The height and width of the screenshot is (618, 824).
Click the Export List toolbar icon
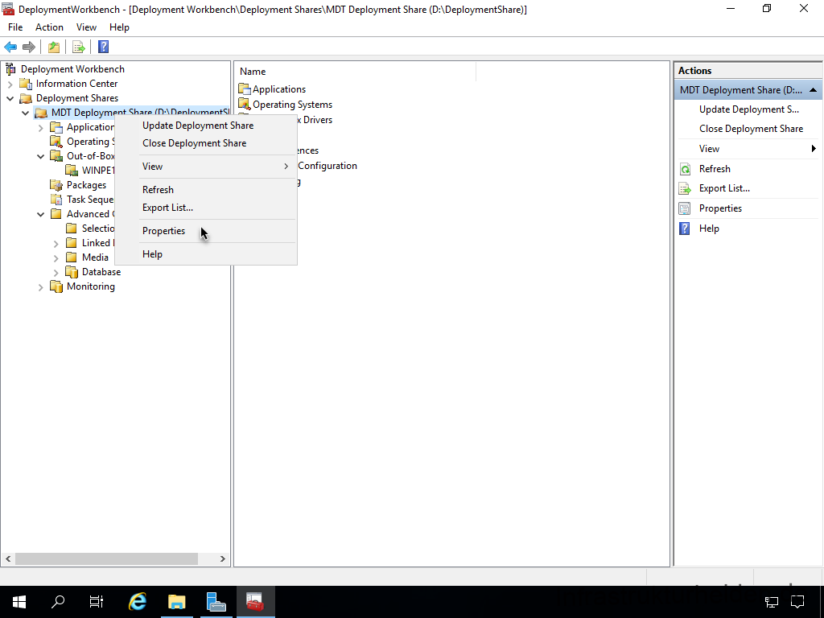[79, 47]
